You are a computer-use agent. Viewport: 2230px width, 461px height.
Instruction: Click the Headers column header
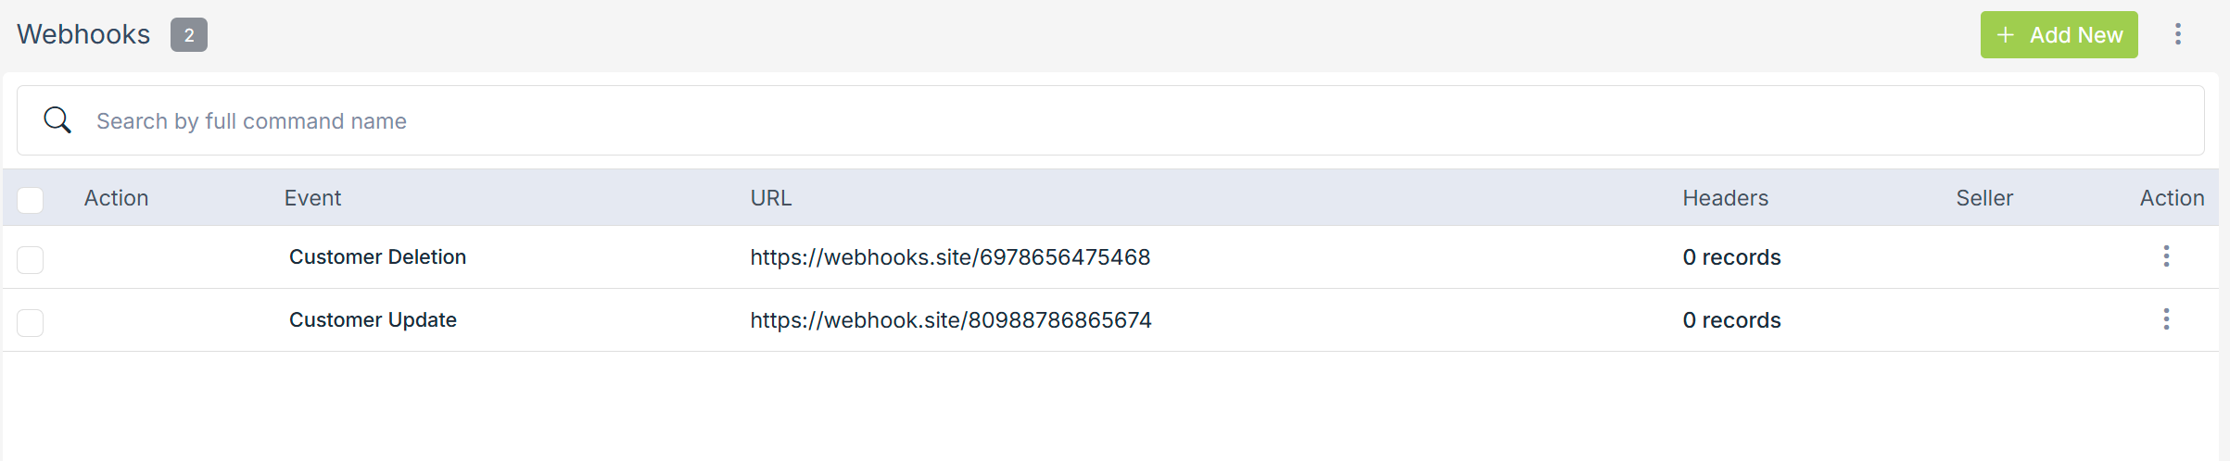coord(1725,198)
